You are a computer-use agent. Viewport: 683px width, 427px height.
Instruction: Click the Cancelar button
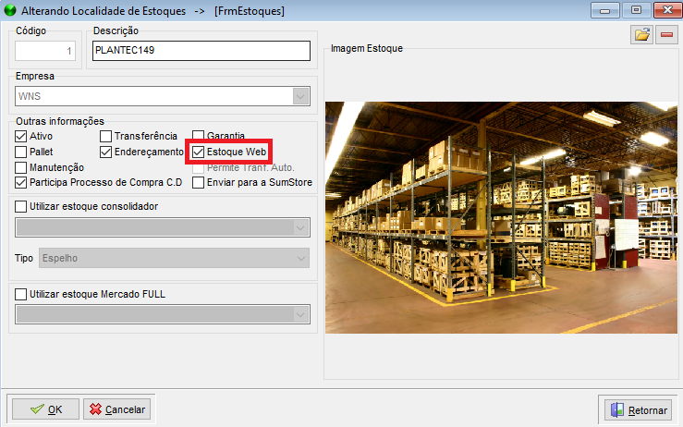(x=116, y=409)
